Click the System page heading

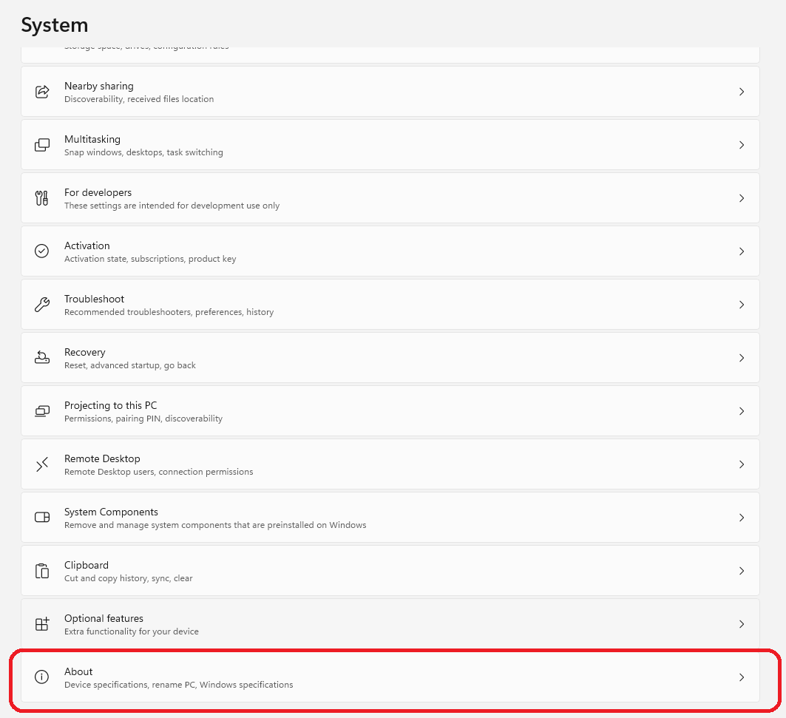[55, 25]
